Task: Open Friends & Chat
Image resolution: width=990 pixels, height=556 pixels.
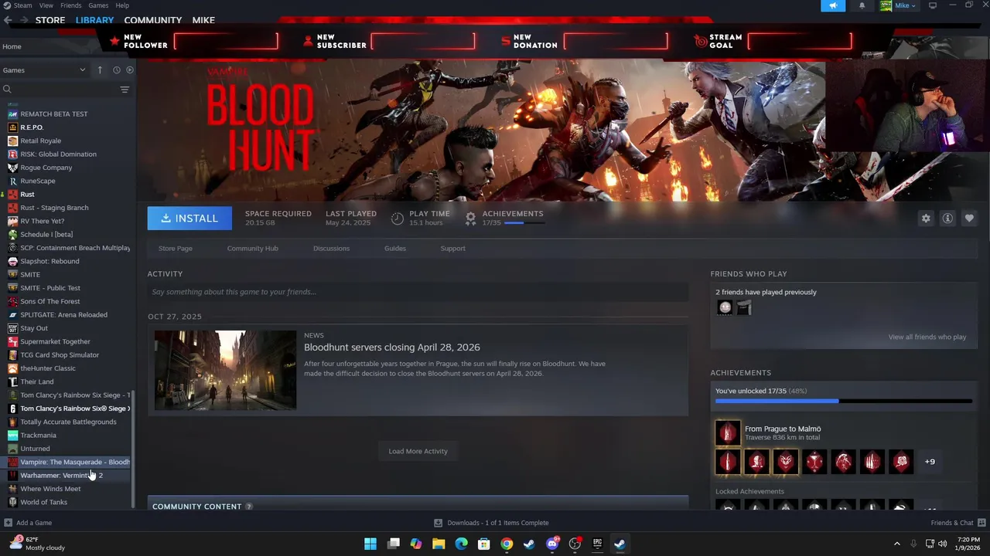Action: 957,523
